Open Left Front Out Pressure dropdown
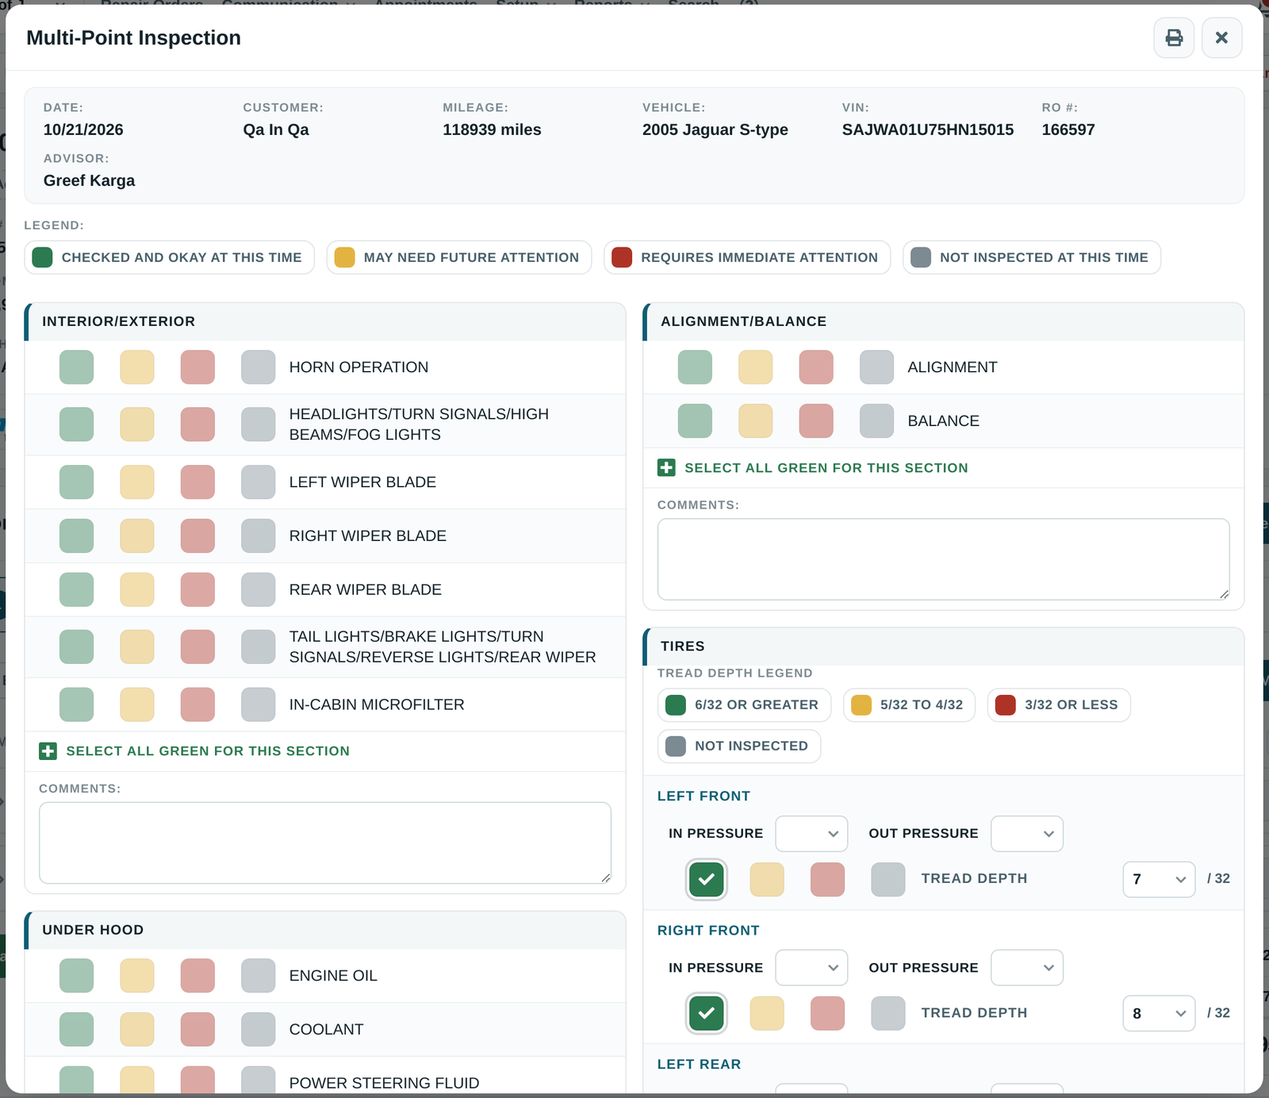 pyautogui.click(x=1027, y=834)
